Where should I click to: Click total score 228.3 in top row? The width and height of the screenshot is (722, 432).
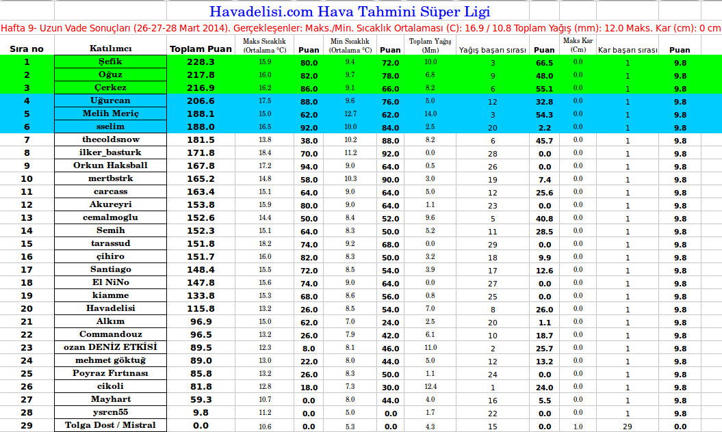point(201,62)
